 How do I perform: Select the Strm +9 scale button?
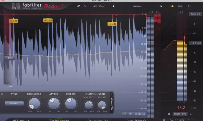tap(195, 14)
